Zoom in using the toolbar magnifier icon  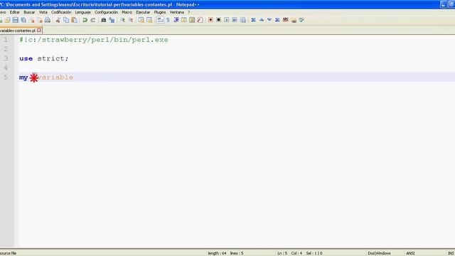pos(122,20)
